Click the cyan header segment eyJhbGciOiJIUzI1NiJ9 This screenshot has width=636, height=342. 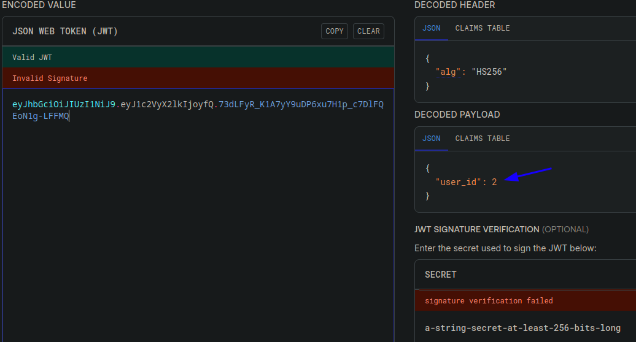[x=64, y=104]
